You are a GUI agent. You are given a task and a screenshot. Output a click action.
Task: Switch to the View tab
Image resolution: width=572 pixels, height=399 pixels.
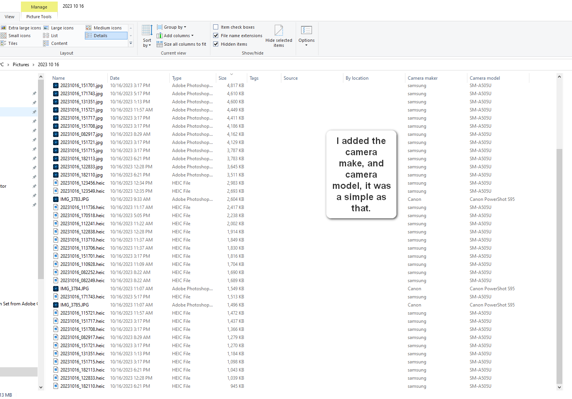(x=9, y=17)
